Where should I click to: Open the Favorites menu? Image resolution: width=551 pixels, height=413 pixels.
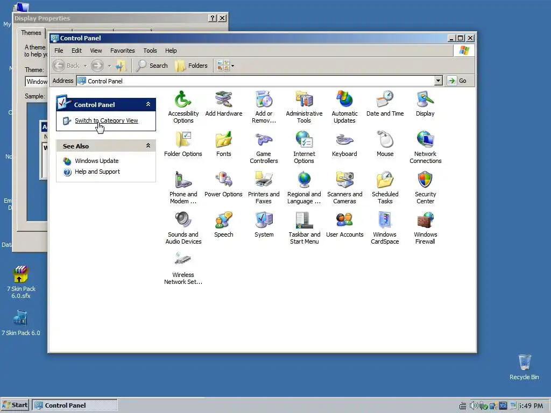click(x=122, y=51)
